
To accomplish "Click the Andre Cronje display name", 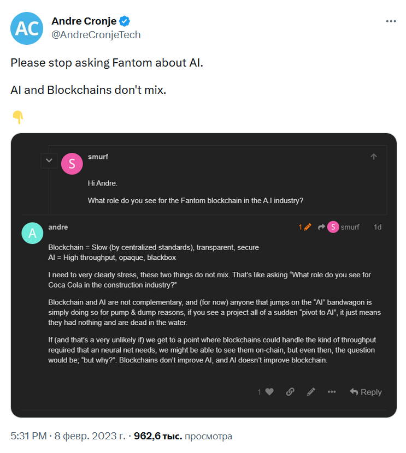I will (x=84, y=21).
